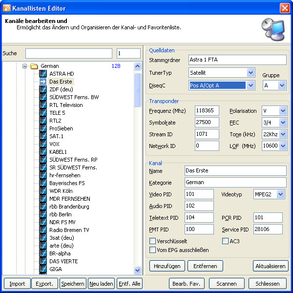
Task: Click the TV icon beside arte (deu)
Action: tap(43, 246)
